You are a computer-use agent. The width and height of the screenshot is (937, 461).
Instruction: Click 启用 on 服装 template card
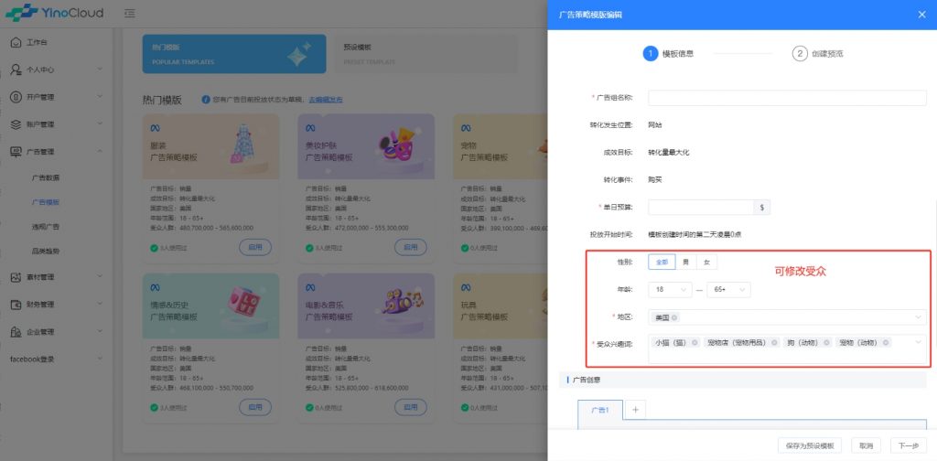pos(255,247)
